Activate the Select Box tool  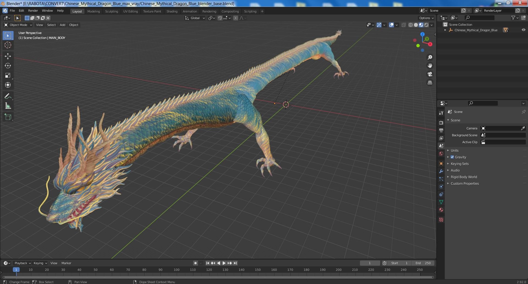8,35
